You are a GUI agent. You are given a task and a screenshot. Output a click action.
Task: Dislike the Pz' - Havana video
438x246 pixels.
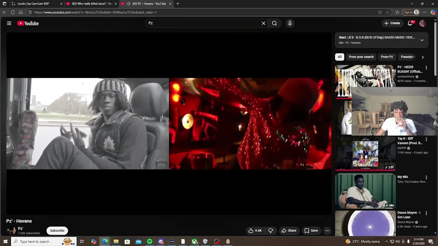point(271,231)
